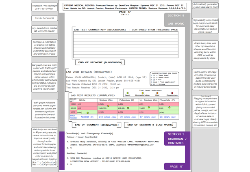Click the End of Segment (Bloodwork) box
Image resolution: width=250 pixels, height=172 pixels.
click(x=100, y=62)
